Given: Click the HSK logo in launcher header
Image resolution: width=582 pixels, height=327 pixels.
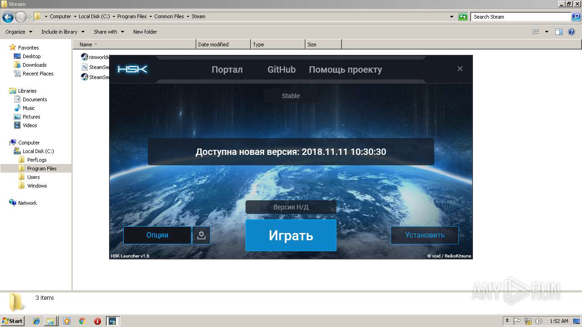Looking at the screenshot, I should click(x=132, y=69).
